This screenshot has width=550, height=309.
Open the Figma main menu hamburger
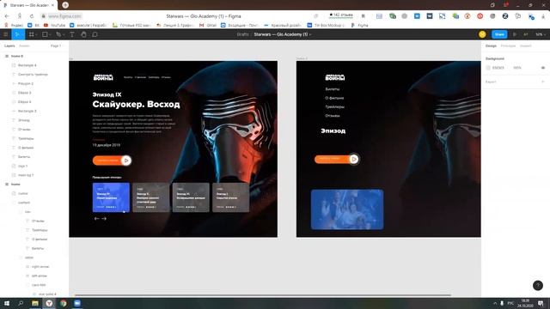tap(6, 34)
